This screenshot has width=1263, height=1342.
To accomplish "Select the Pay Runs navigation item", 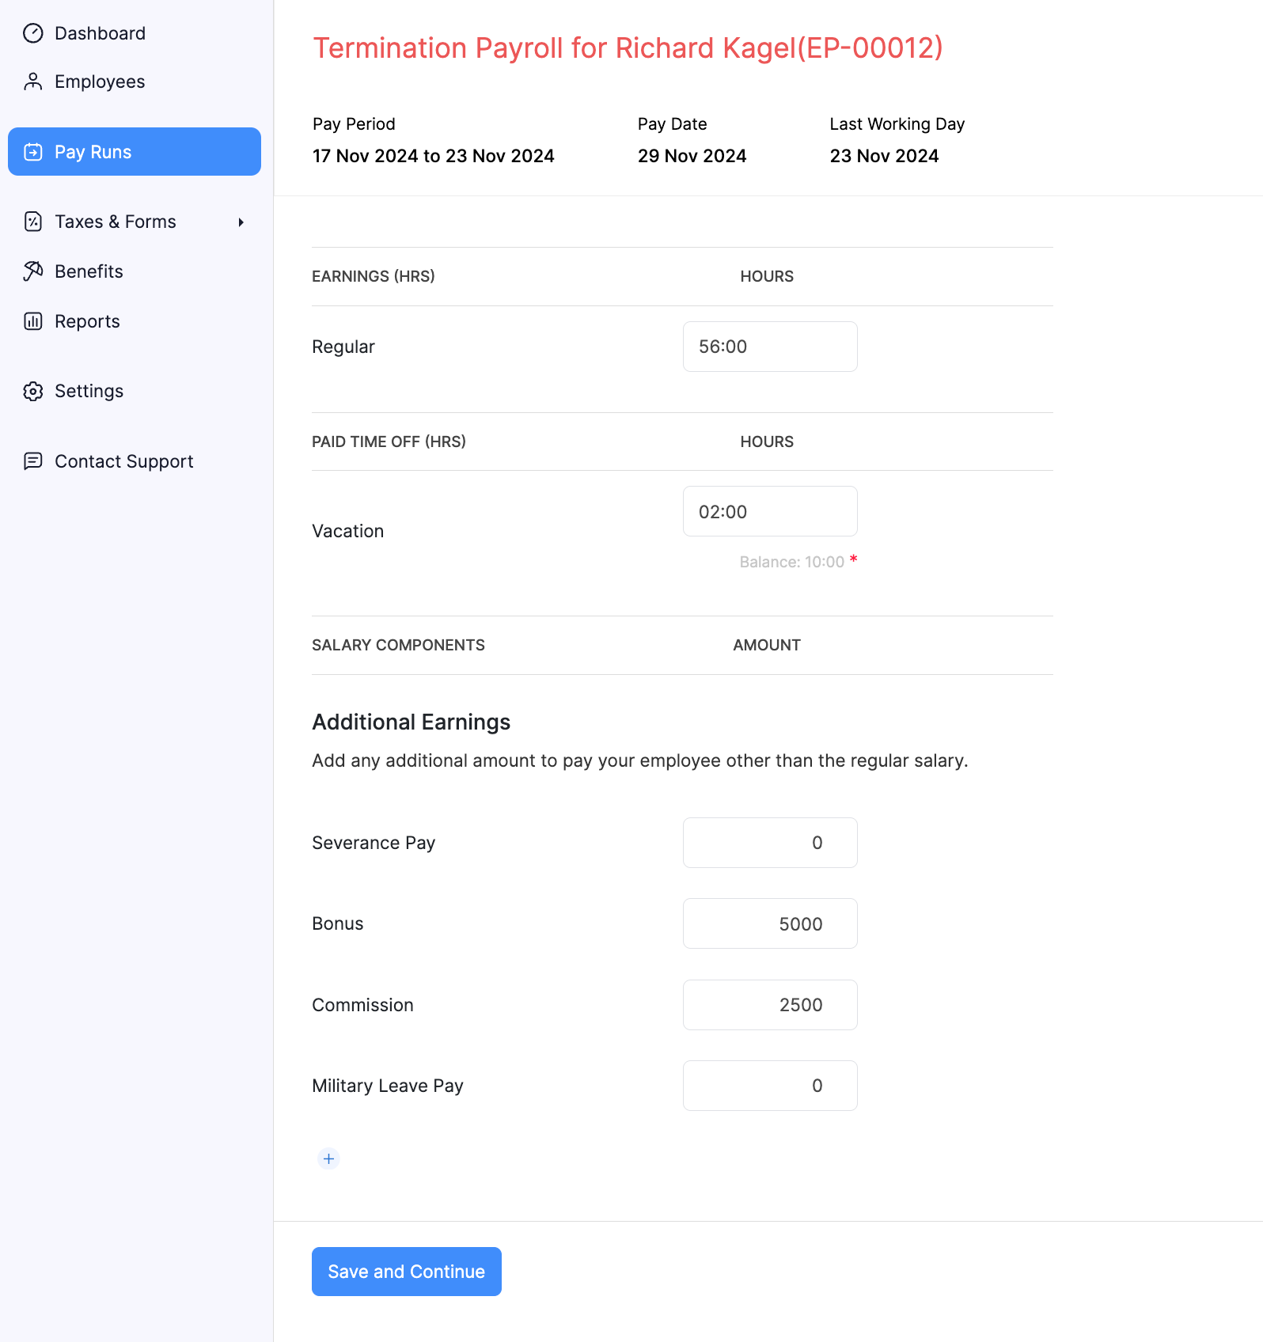I will pos(93,151).
